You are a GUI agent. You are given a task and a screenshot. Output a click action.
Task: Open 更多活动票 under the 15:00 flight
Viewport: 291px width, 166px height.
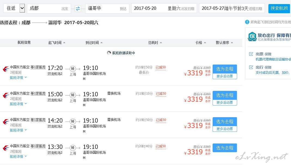[x=225, y=103]
